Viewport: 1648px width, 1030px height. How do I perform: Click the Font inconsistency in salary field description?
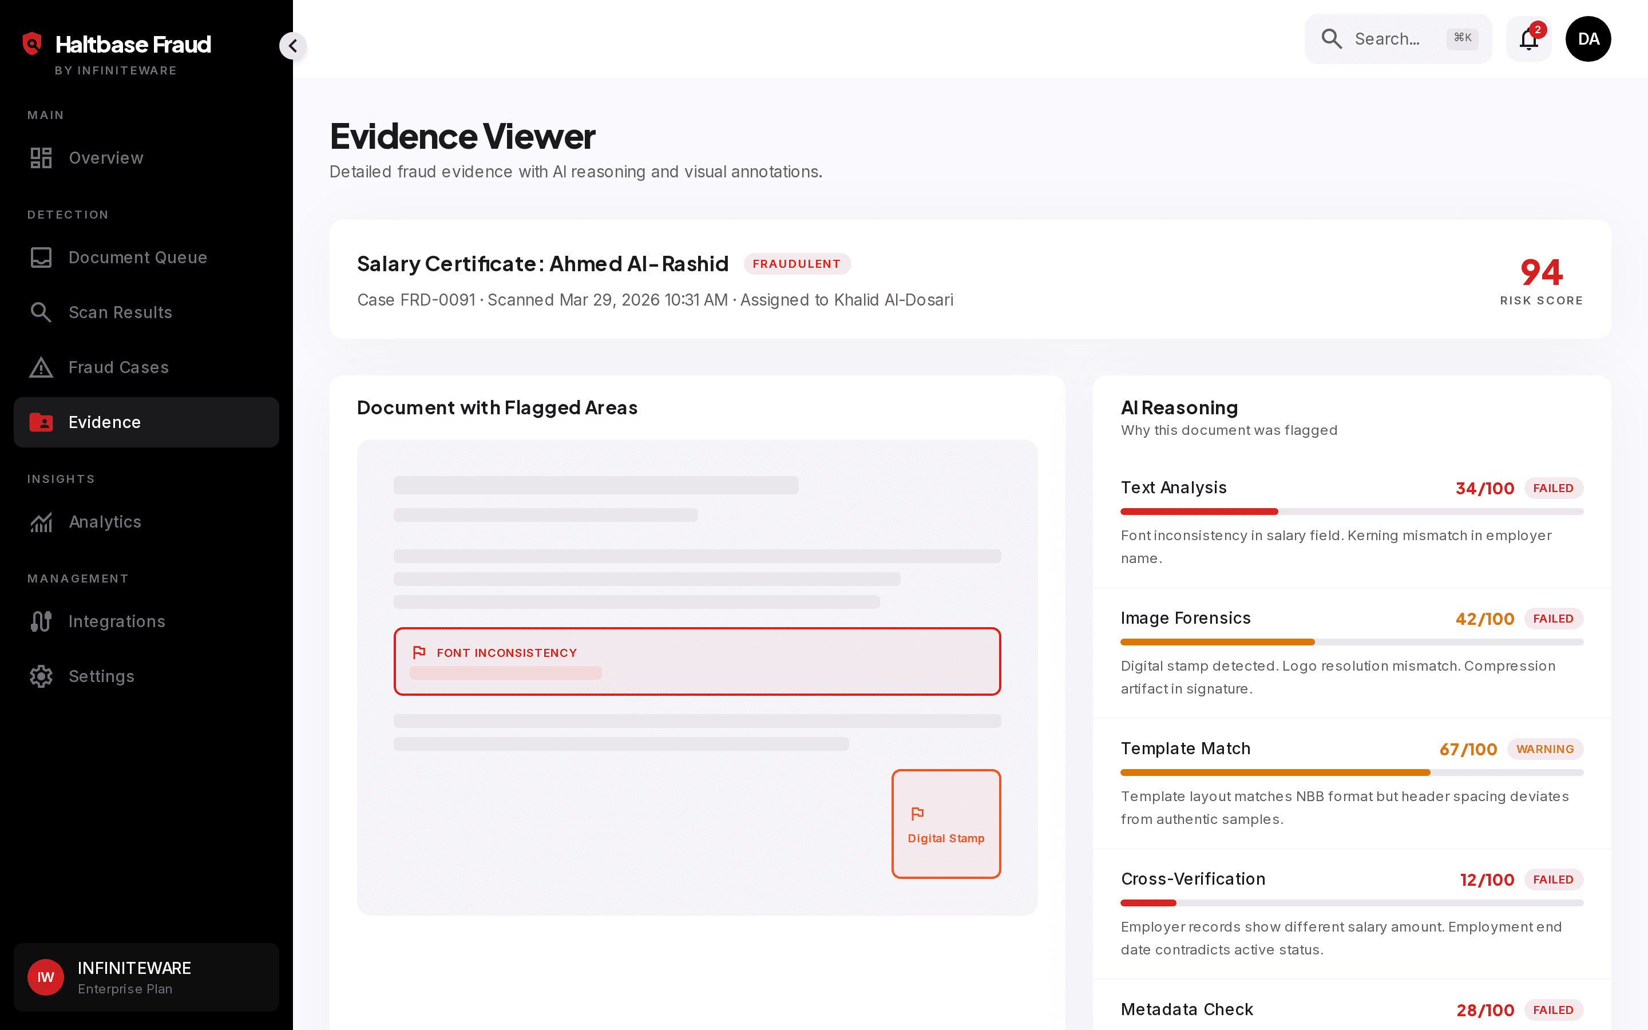click(1336, 547)
